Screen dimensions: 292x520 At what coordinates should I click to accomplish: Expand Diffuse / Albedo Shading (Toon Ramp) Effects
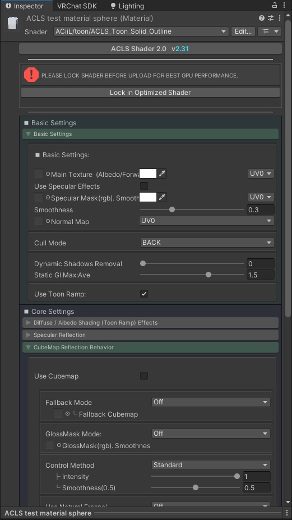150,322
